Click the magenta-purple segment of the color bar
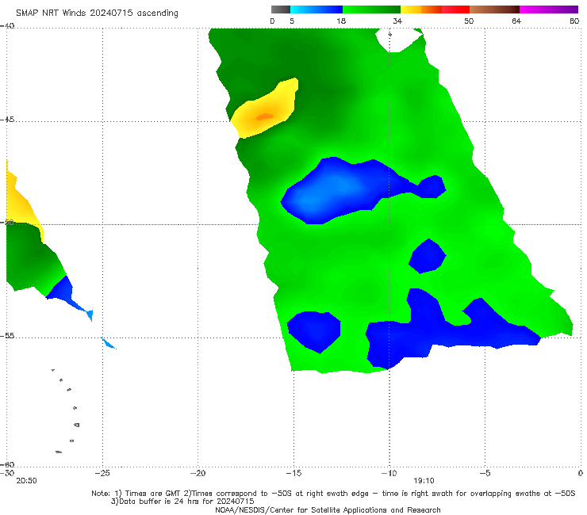Image resolution: width=587 pixels, height=515 pixels. point(549,10)
